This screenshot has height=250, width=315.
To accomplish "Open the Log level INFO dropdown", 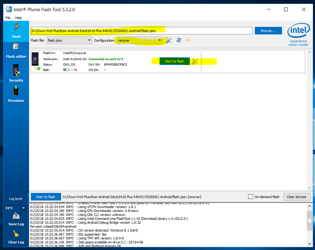I will pos(15,208).
